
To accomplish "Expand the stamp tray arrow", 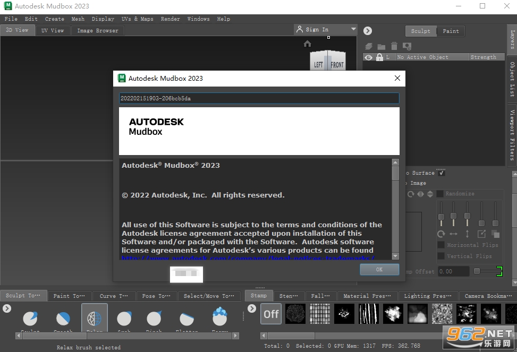I will point(251,308).
